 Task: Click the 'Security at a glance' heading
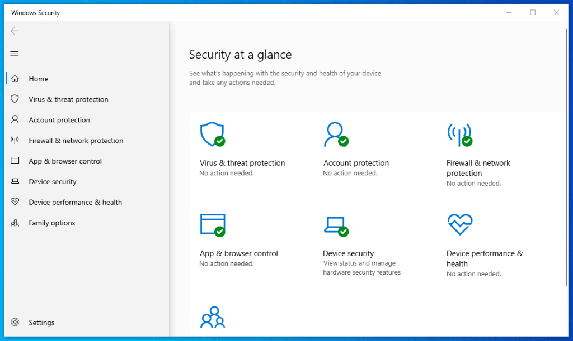[x=240, y=55]
